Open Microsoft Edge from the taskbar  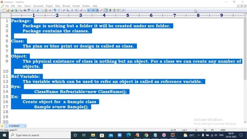click(x=129, y=135)
